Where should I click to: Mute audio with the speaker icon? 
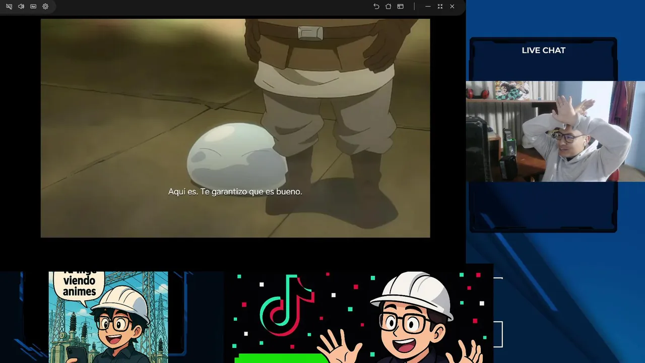(21, 7)
